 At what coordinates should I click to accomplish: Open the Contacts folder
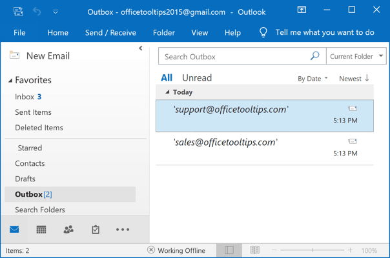pyautogui.click(x=30, y=163)
